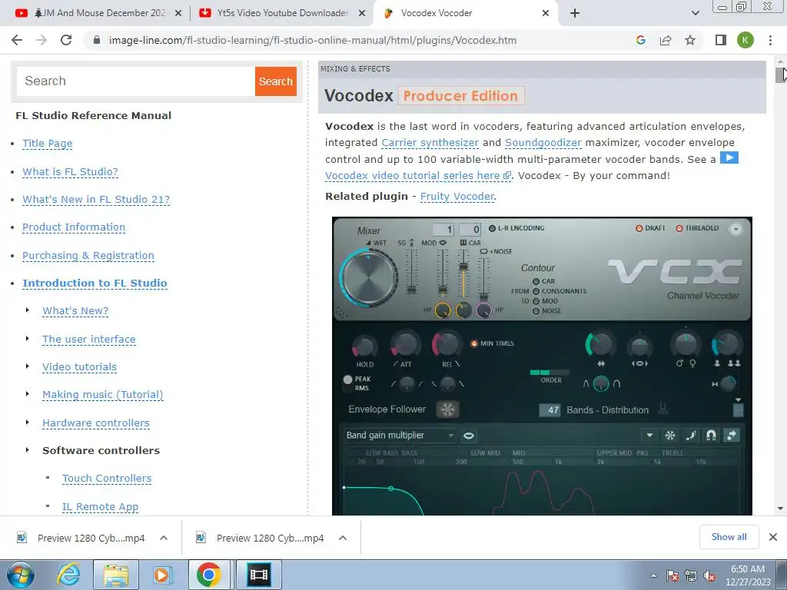The image size is (787, 590).
Task: Click the Envelope Follower freeze snowflake
Action: 447,409
